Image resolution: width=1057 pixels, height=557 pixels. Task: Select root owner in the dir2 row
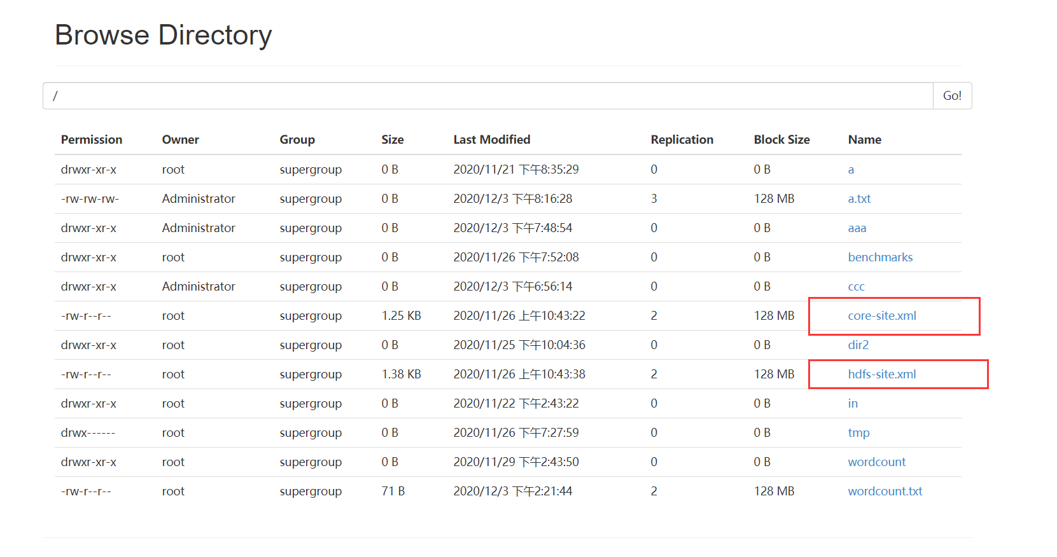point(173,345)
